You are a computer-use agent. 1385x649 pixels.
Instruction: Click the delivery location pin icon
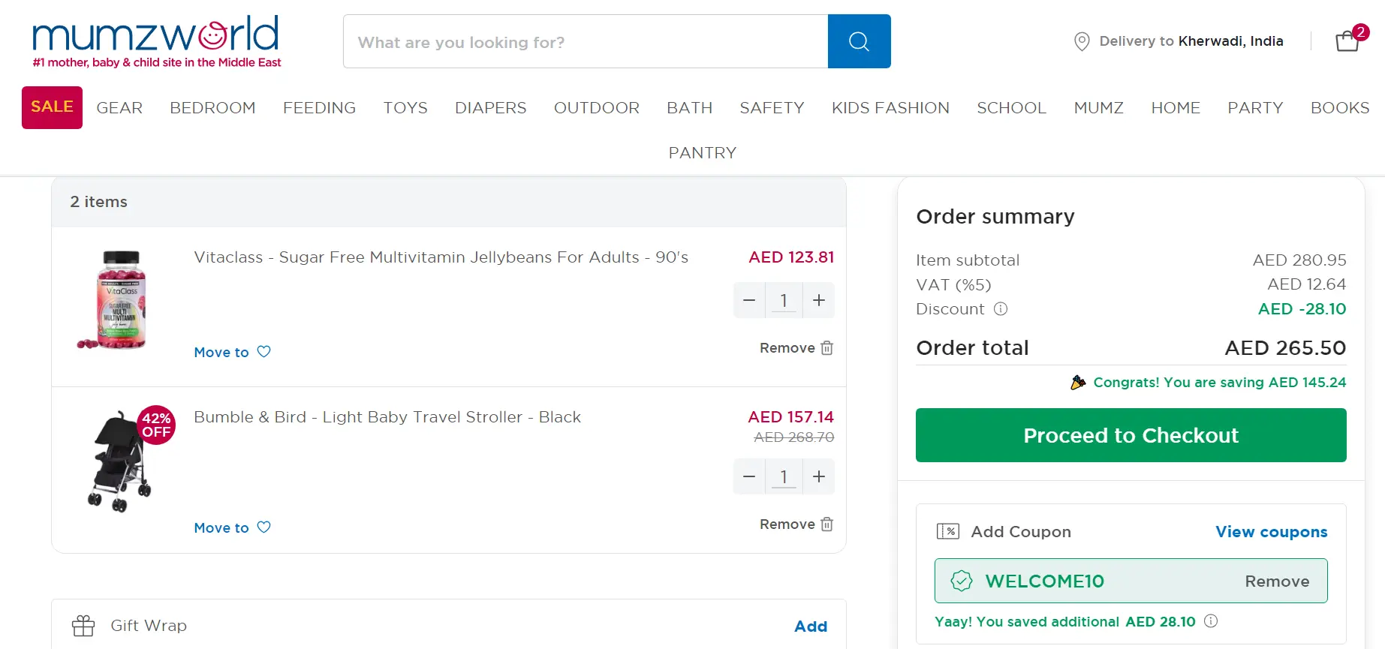coord(1082,41)
